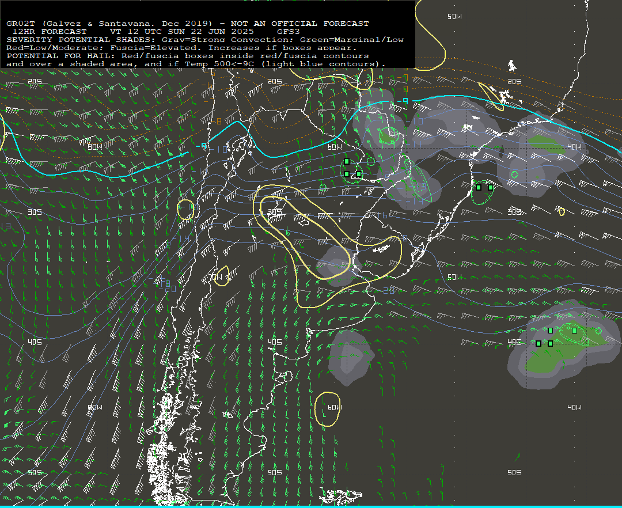Click the "-13" contour label at far west edge
Screen dimensions: 622x508
pos(5,226)
